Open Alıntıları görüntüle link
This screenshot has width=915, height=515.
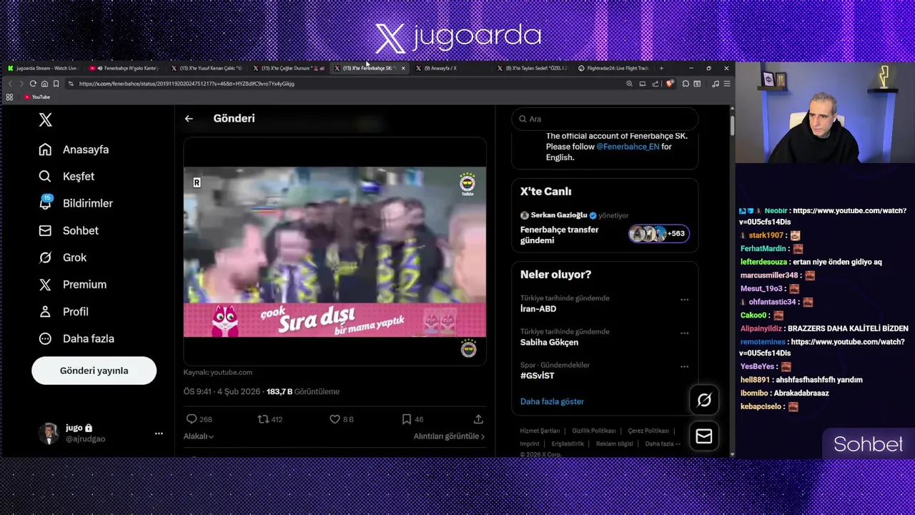tap(449, 436)
